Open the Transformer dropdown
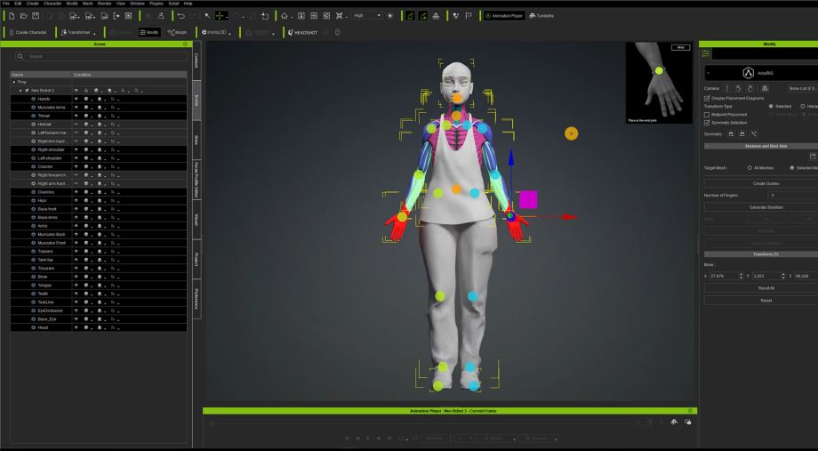Screen dimensions: 818x451 point(78,32)
